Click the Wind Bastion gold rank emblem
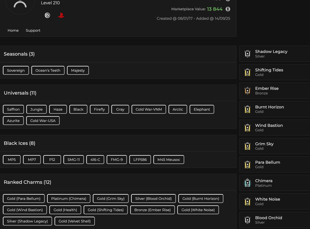The height and width of the screenshot is (229, 310). coord(247,128)
